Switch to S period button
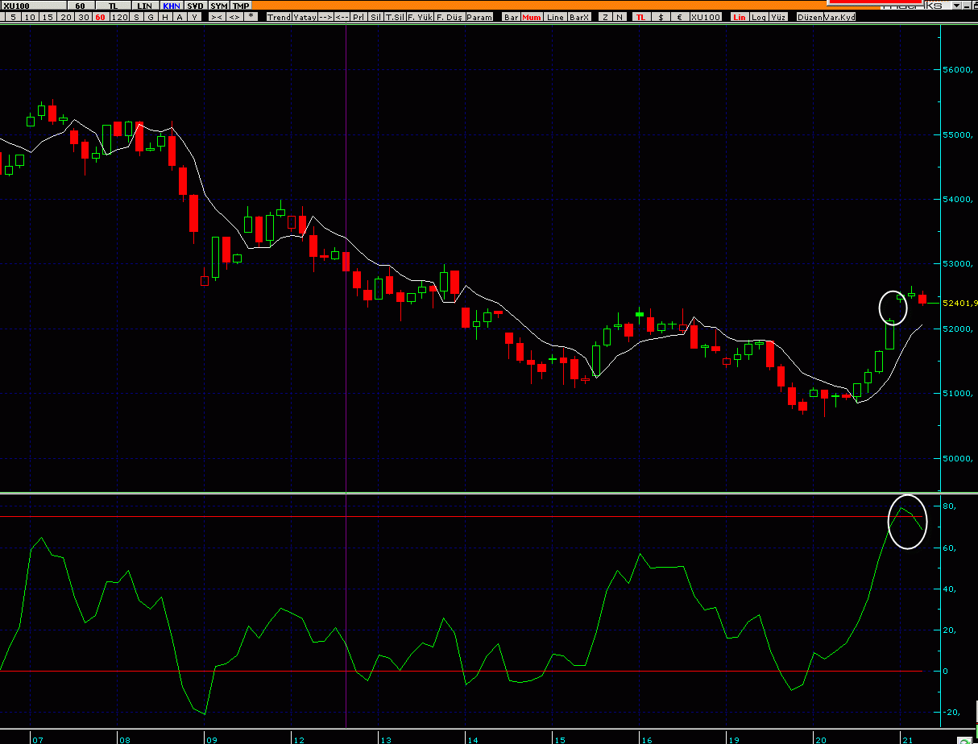 coord(136,17)
